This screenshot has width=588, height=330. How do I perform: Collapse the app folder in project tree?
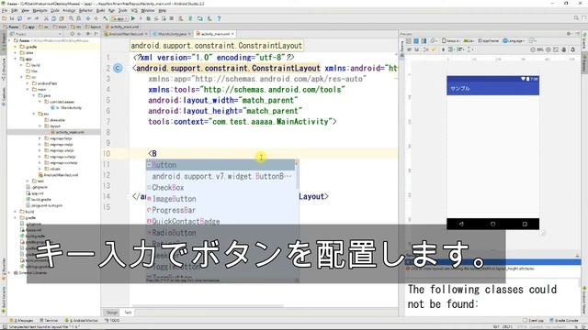coord(16,59)
